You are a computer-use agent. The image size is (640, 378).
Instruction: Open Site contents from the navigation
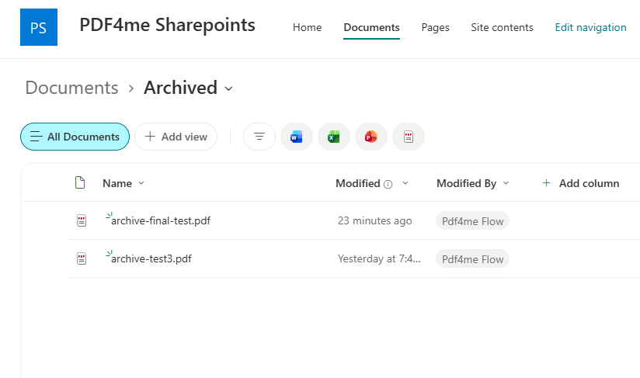click(x=502, y=27)
